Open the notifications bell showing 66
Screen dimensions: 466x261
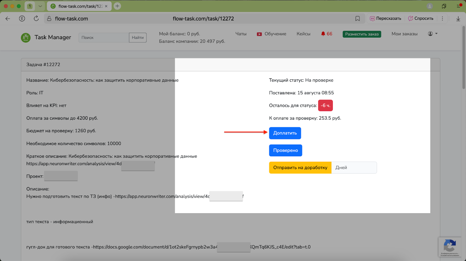point(326,34)
